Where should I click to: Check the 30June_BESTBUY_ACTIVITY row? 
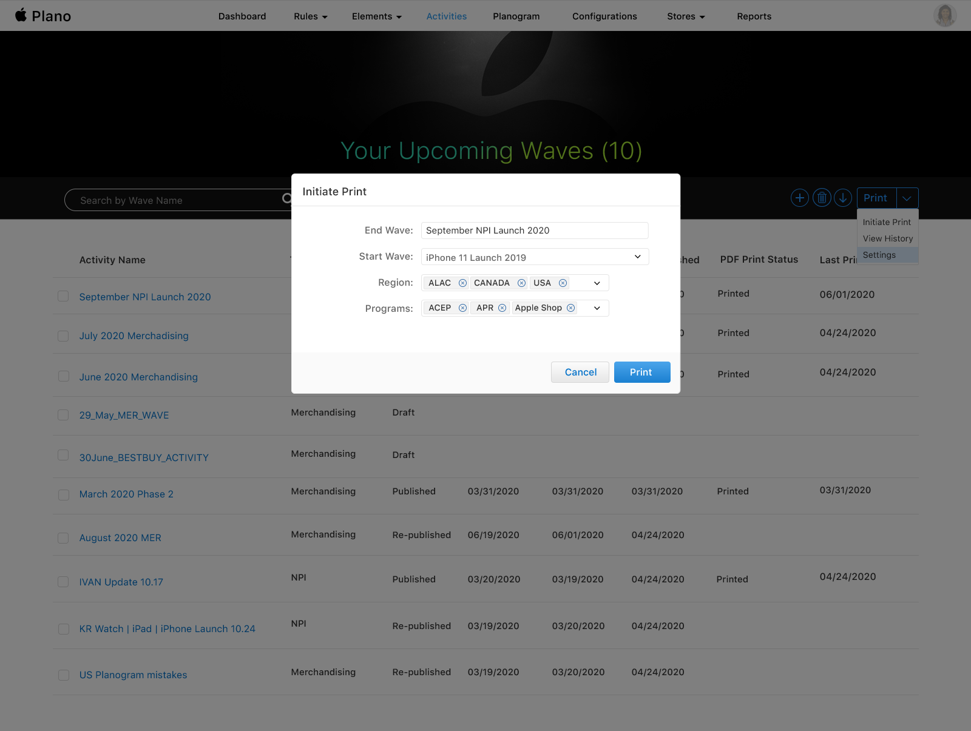point(63,455)
